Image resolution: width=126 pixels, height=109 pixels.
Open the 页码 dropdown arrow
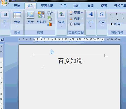[82, 24]
